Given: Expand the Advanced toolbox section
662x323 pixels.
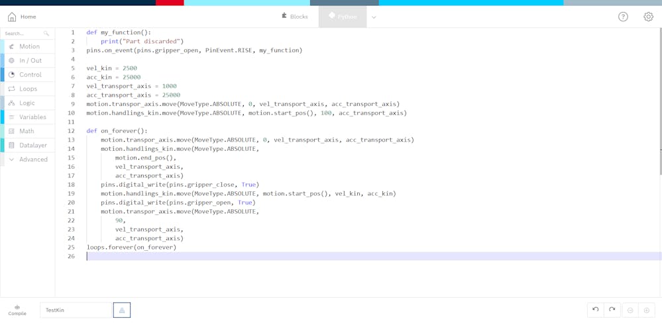Looking at the screenshot, I should (x=27, y=160).
